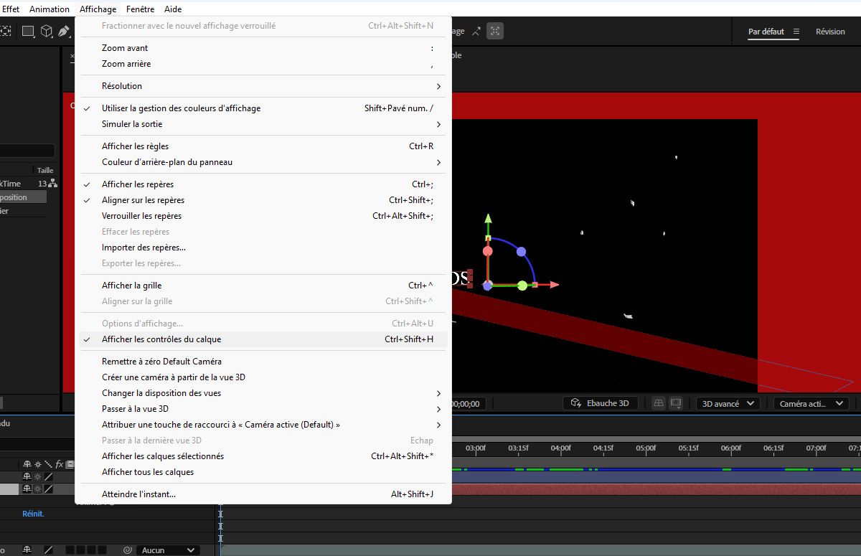Choose Afficher tous les calques
861x556 pixels.
click(x=263, y=472)
